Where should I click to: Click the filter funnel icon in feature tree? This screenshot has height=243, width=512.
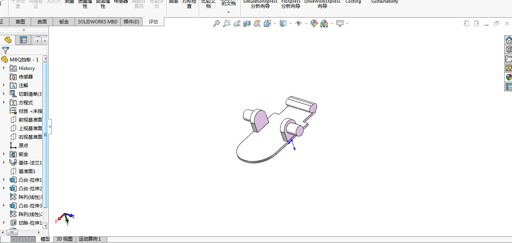point(5,50)
